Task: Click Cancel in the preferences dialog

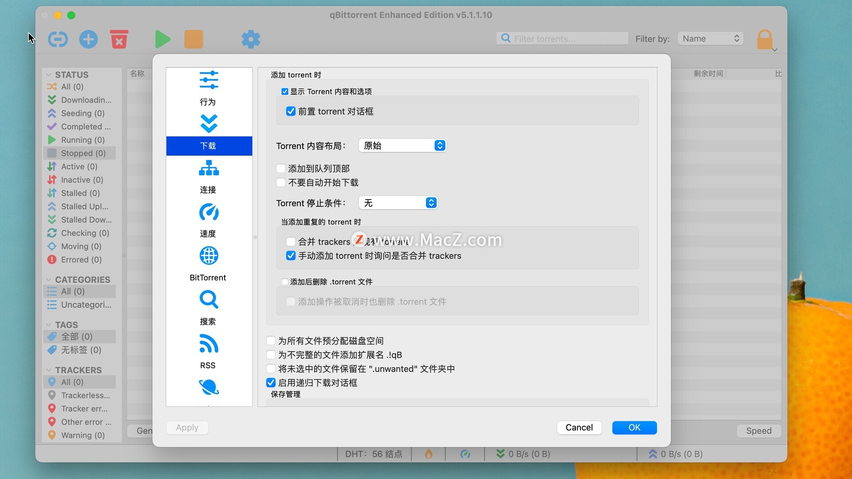Action: click(579, 428)
